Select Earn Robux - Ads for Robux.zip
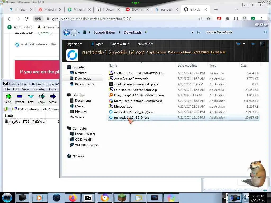Screen dimensions: 271x203 [x=183, y=90]
